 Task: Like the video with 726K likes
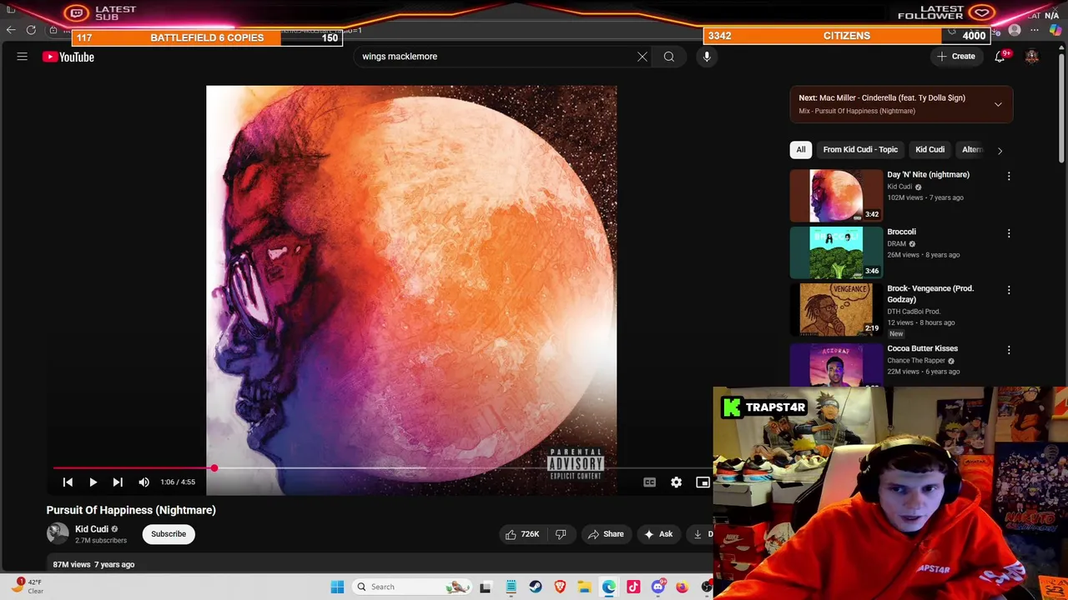(521, 534)
